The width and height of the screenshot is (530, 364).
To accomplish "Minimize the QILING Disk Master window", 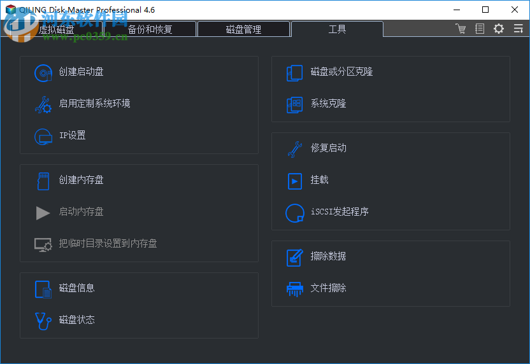I will pyautogui.click(x=457, y=10).
